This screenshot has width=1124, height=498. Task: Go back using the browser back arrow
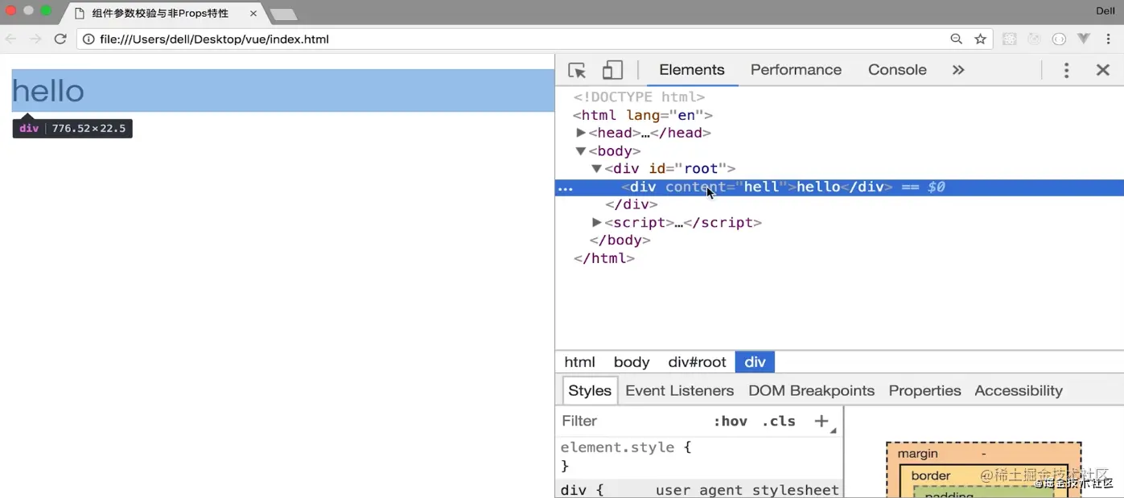pyautogui.click(x=11, y=39)
